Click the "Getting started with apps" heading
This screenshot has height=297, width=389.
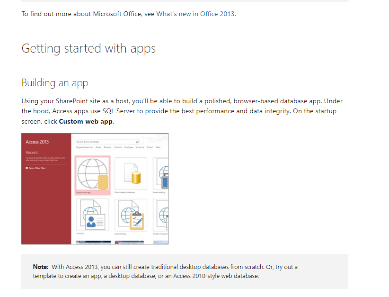pyautogui.click(x=88, y=49)
